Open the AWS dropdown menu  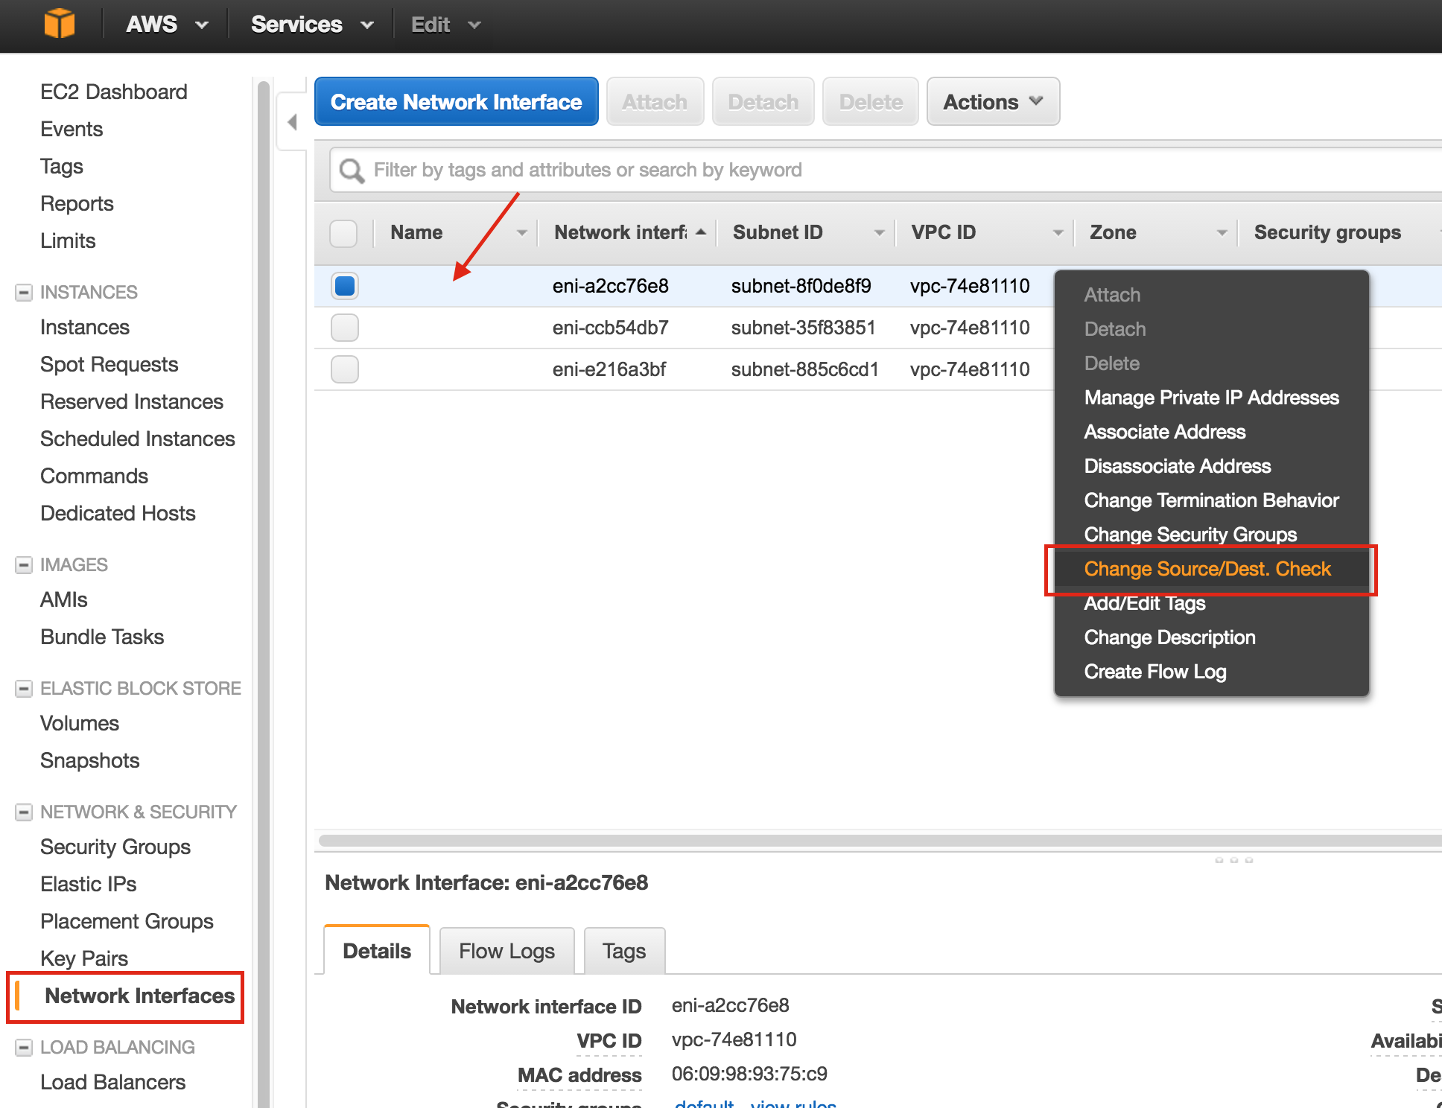[x=167, y=25]
